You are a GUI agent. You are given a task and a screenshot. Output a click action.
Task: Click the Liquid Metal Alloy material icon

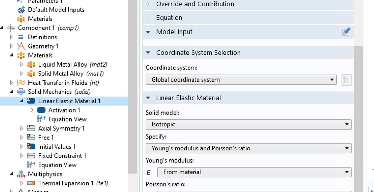(x=31, y=65)
